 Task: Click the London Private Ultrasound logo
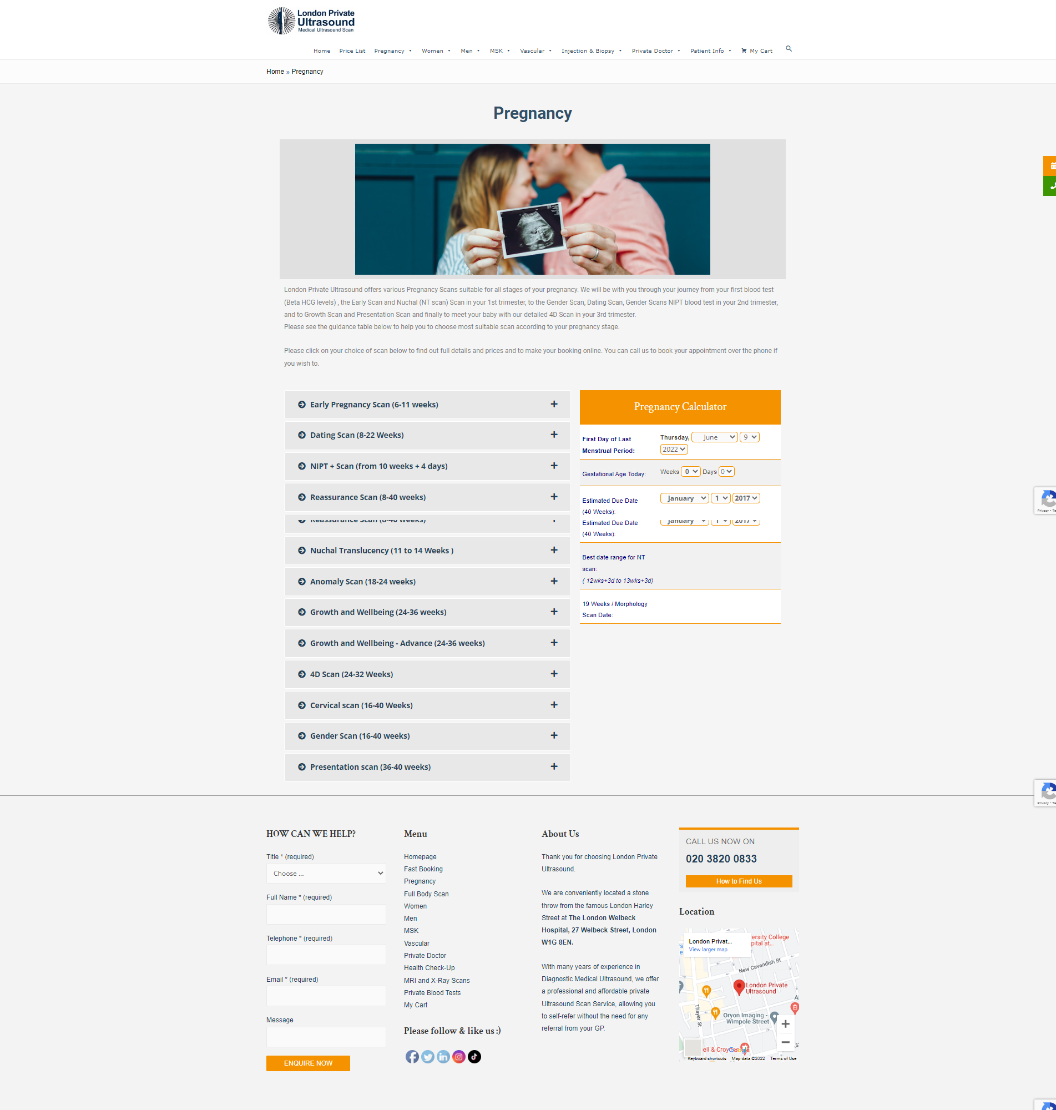311,21
